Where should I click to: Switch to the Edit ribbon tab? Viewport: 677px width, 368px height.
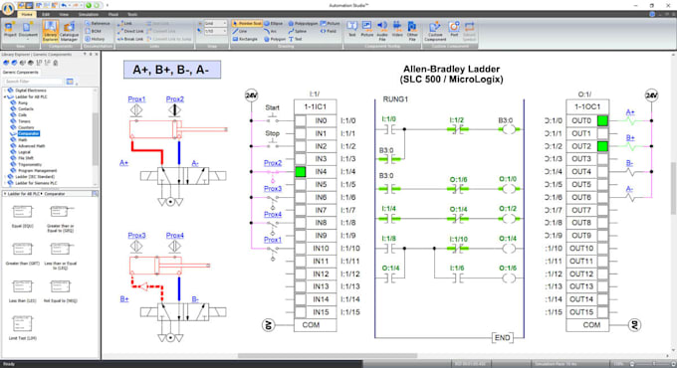pyautogui.click(x=46, y=14)
